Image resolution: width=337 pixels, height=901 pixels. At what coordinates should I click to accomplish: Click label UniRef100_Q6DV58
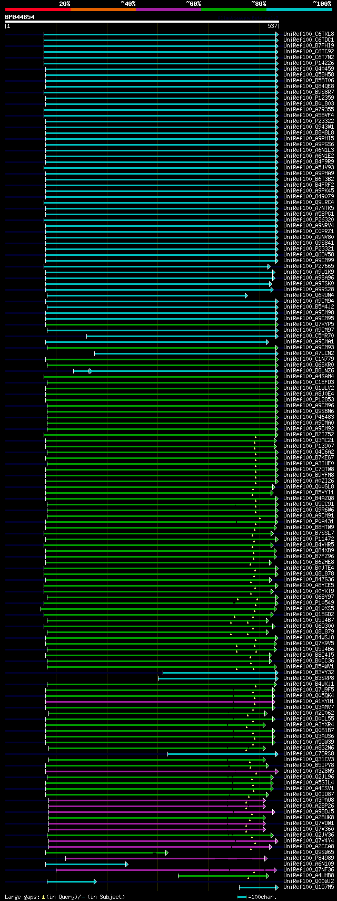[309, 254]
